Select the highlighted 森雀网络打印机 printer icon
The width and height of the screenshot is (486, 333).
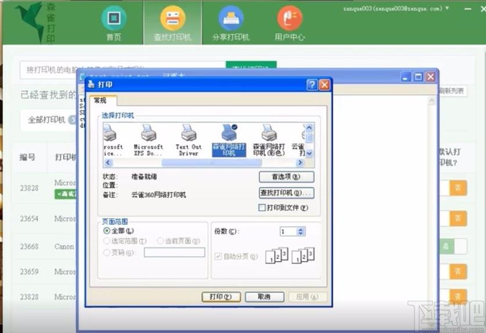pyautogui.click(x=229, y=140)
